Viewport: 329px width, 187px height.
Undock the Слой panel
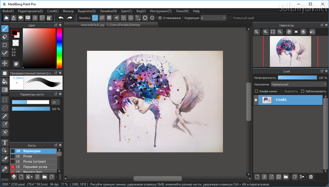tap(322, 71)
